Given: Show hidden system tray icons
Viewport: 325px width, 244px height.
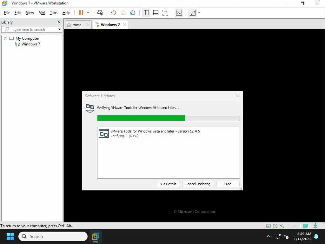Looking at the screenshot, I should click(x=268, y=236).
